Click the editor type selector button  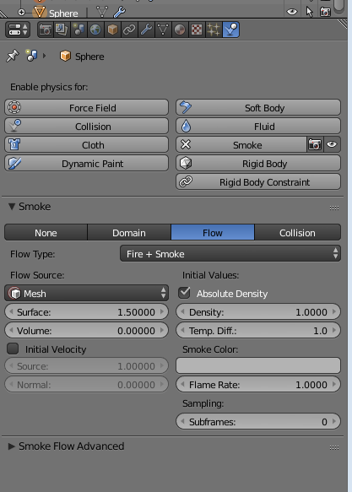[18, 30]
